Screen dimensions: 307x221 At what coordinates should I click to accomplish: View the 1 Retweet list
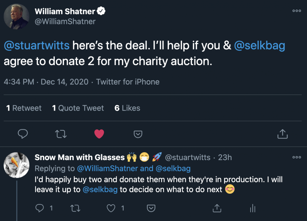click(x=24, y=108)
